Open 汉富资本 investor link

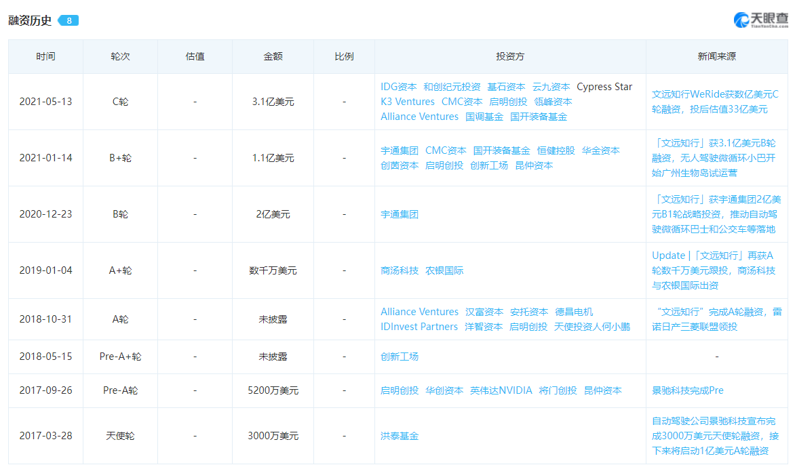[x=484, y=312]
